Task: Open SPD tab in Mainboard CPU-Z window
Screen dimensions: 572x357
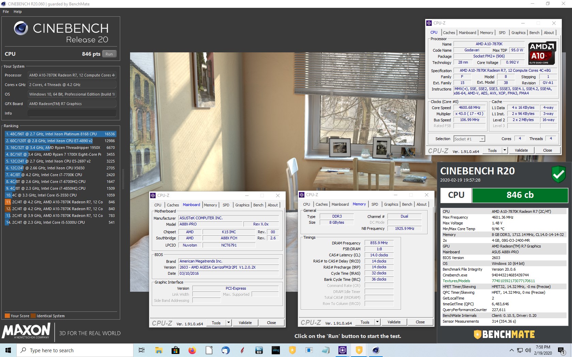Action: tap(226, 205)
